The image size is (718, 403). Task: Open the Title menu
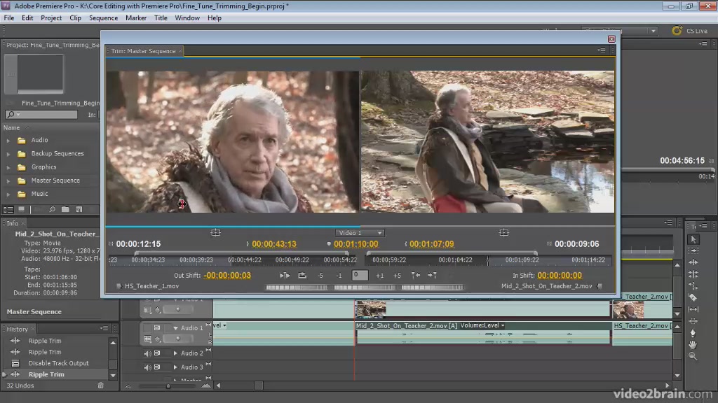pyautogui.click(x=161, y=17)
